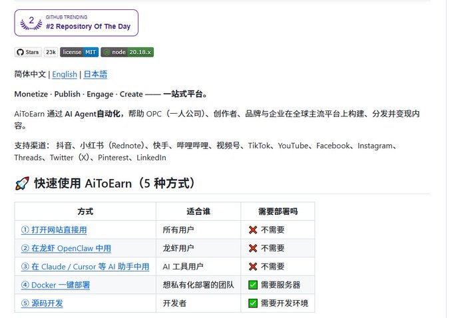Click the red cross in AI 工具用户 row
This screenshot has height=318, width=452.
click(253, 267)
